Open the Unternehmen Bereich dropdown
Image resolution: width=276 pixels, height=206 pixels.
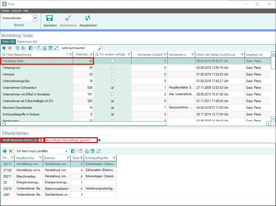tap(35, 18)
